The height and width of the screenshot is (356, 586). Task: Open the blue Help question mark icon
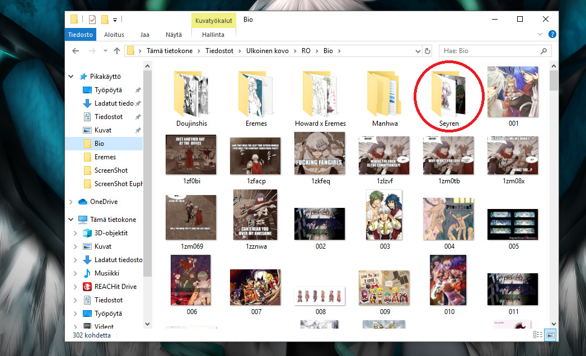(552, 34)
